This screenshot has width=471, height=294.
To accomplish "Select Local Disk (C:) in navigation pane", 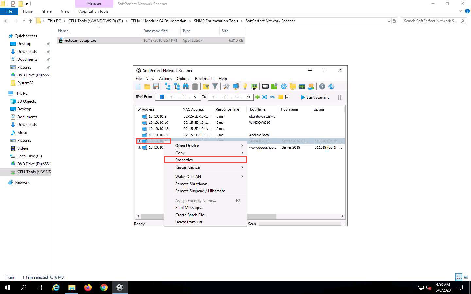I will (29, 156).
